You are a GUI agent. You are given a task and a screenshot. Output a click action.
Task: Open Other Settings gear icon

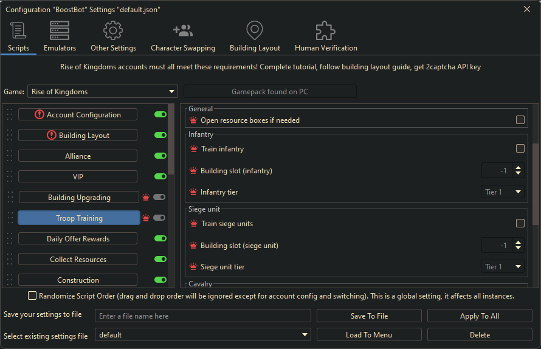113,30
